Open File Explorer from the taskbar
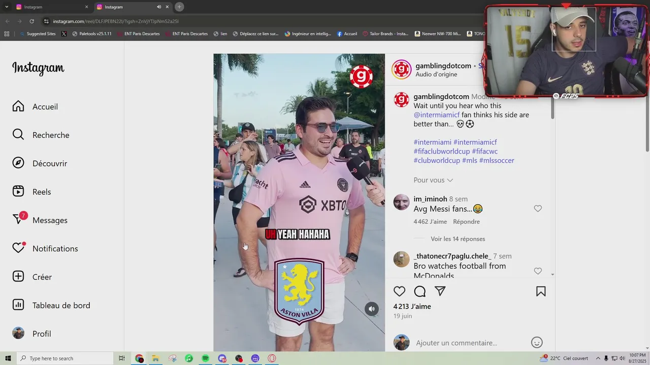 (x=155, y=358)
